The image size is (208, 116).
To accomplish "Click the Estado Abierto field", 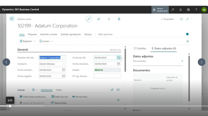I will (x=107, y=70).
